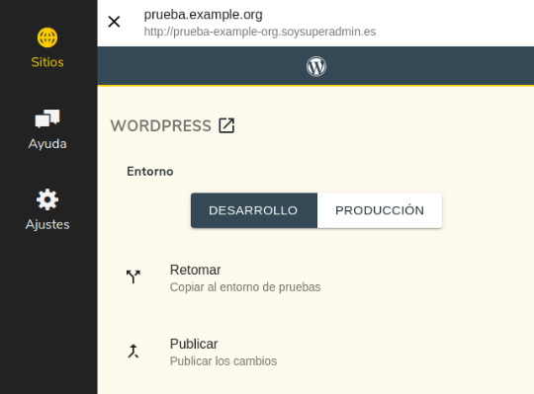Click 'Copiar al entorno de pruebas' description
The width and height of the screenshot is (534, 394).
click(x=245, y=287)
